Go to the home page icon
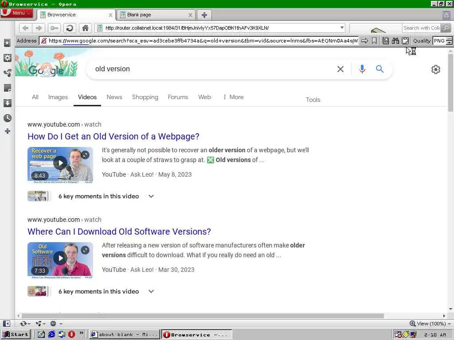This screenshot has height=340, width=454. [85, 28]
